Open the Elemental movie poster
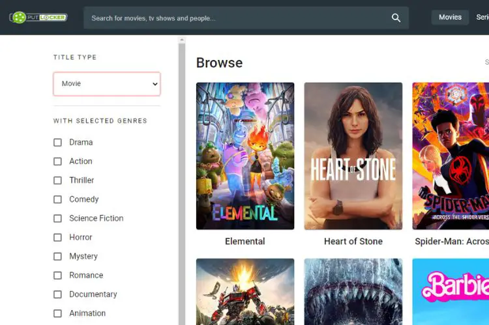This screenshot has height=325, width=489. [245, 156]
